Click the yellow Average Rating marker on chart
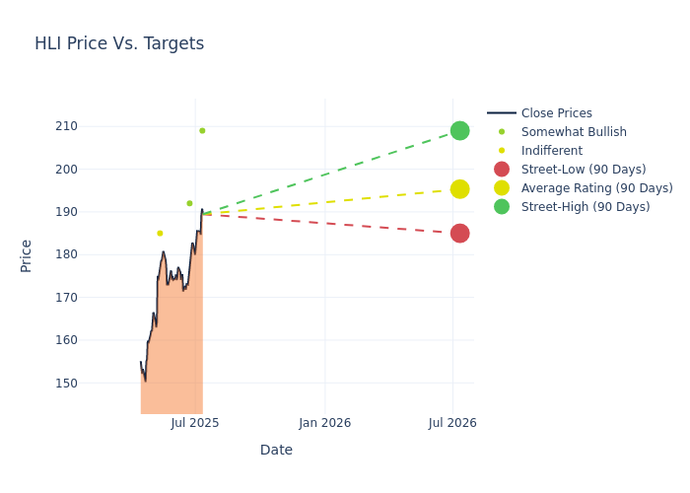690x493 pixels. 459,189
